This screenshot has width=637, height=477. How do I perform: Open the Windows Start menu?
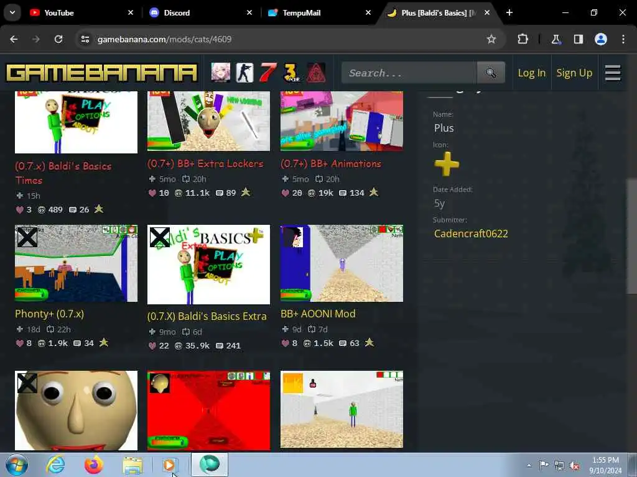(x=17, y=465)
